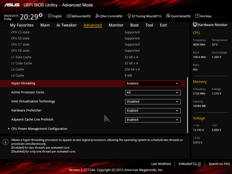Image resolution: width=232 pixels, height=174 pixels.
Task: Click the CPU C7 state row
Action: pyautogui.click(x=75, y=44)
